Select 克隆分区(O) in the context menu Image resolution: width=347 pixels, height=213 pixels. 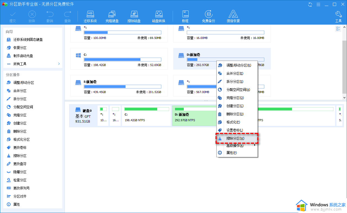pyautogui.click(x=237, y=98)
